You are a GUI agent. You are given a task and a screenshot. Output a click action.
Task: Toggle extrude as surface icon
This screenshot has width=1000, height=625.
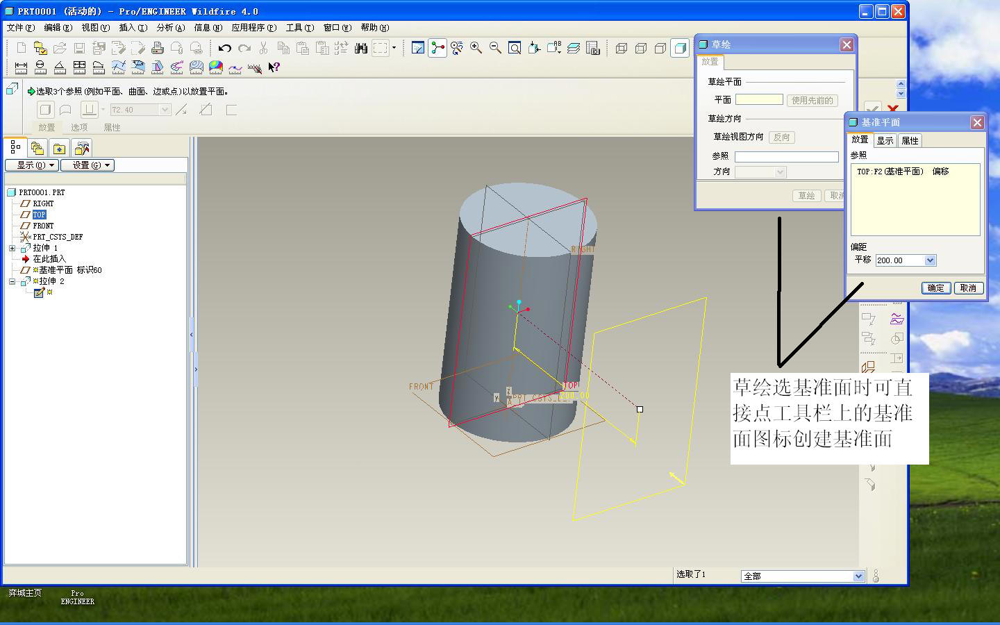[x=65, y=110]
